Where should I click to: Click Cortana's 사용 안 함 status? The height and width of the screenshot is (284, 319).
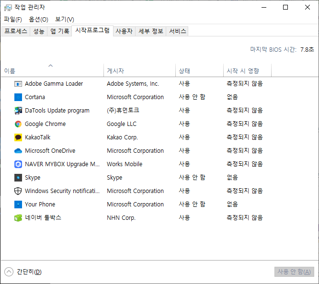point(192,97)
